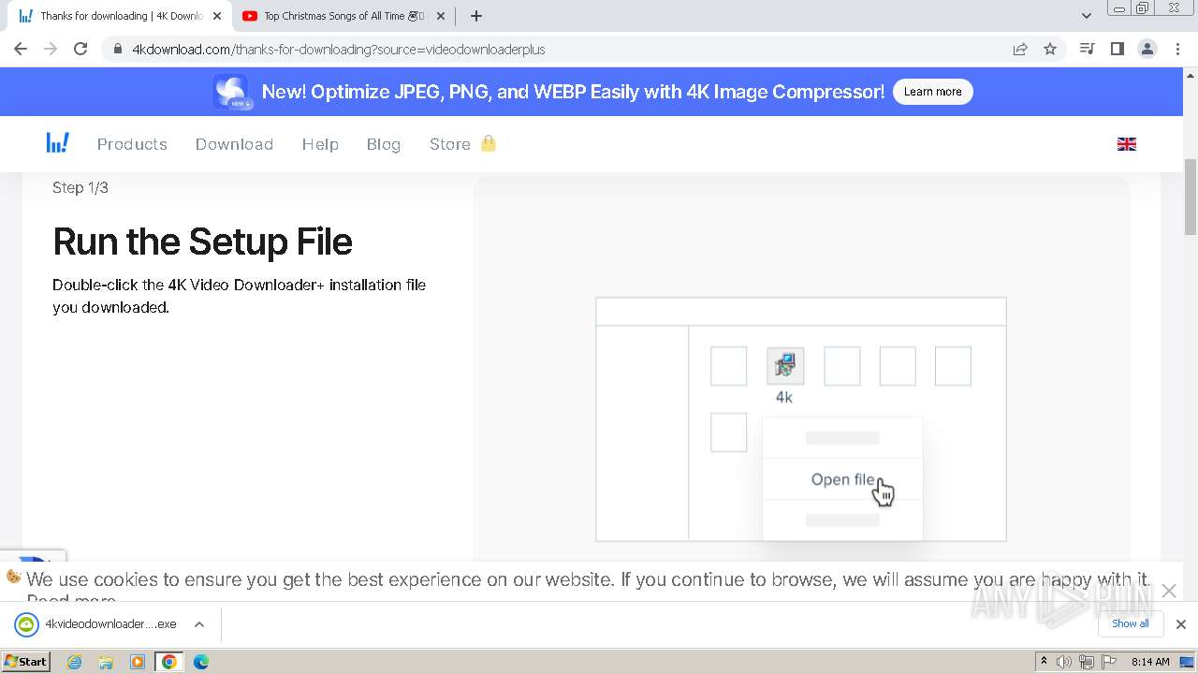Launch Internet Explorer from taskbar
Viewport: 1198px width, 674px height.
74,662
